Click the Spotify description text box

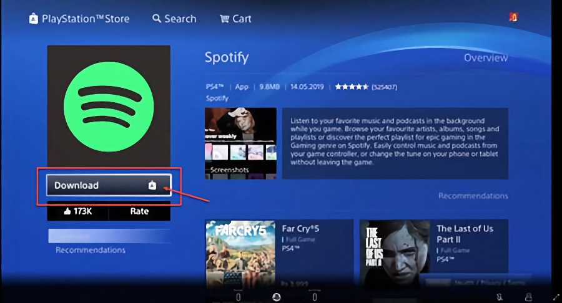click(395, 143)
